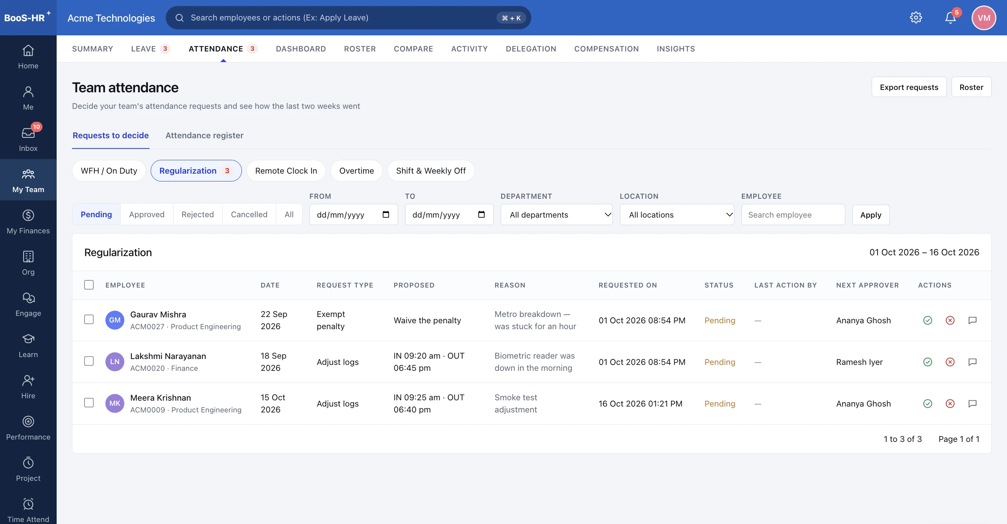This screenshot has height=524, width=1007.
Task: Click the search magnifier icon
Action: click(x=179, y=18)
